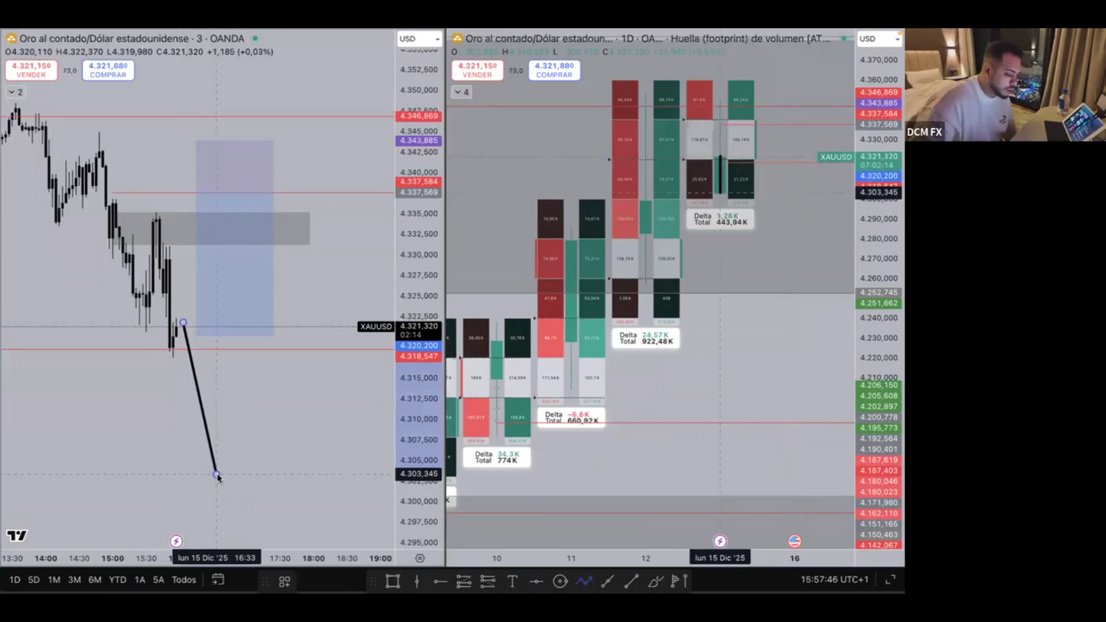
Task: Switch to the 6M time range
Action: coord(95,580)
